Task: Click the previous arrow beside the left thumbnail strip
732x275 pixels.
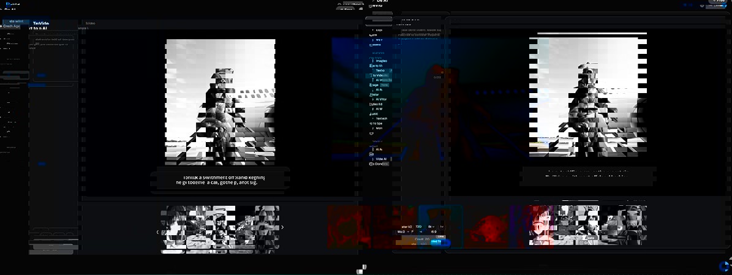Action: tap(157, 232)
